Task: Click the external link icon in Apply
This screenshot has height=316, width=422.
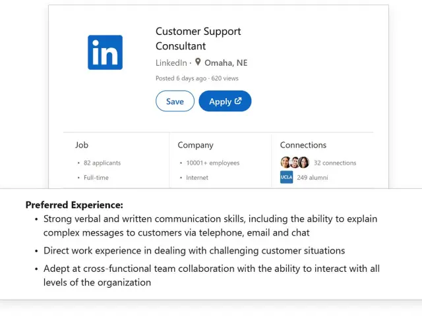Action: [238, 101]
